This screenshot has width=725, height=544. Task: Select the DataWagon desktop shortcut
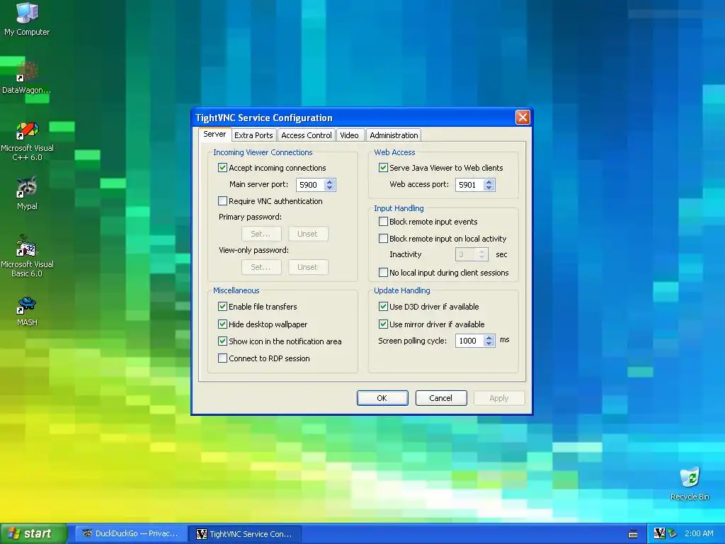26,76
